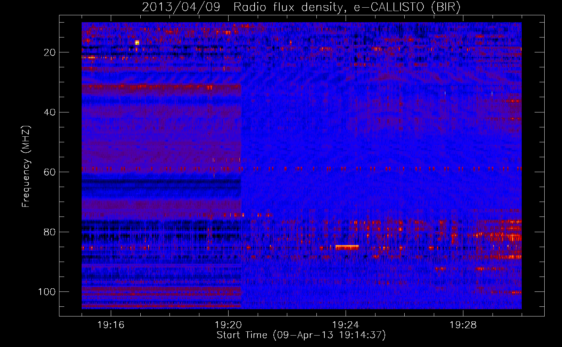
Task: Click the 19:28 time tick label
Action: click(463, 325)
